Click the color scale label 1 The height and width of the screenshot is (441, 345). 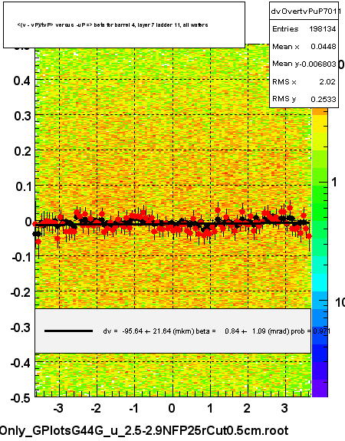(x=334, y=183)
